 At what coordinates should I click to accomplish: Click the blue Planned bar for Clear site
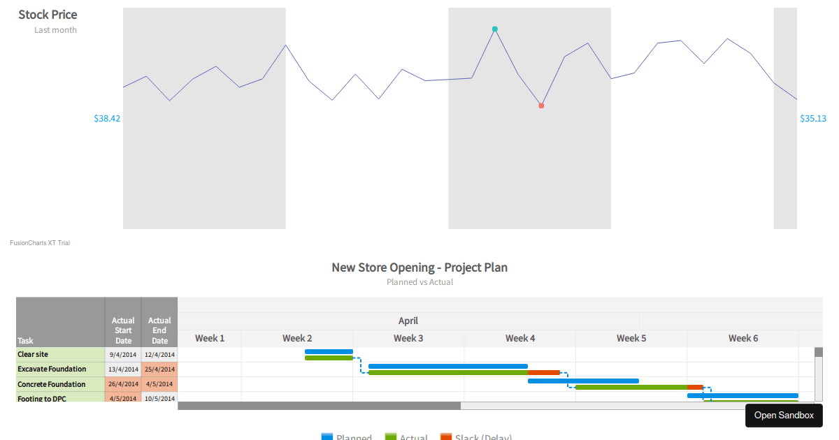329,351
